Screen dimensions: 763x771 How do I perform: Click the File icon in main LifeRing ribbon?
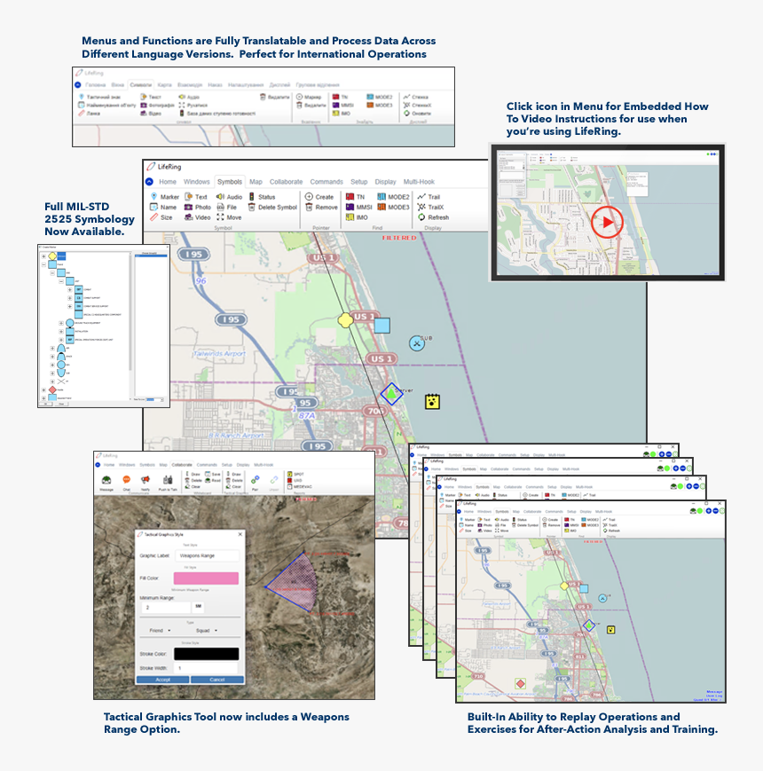[226, 207]
